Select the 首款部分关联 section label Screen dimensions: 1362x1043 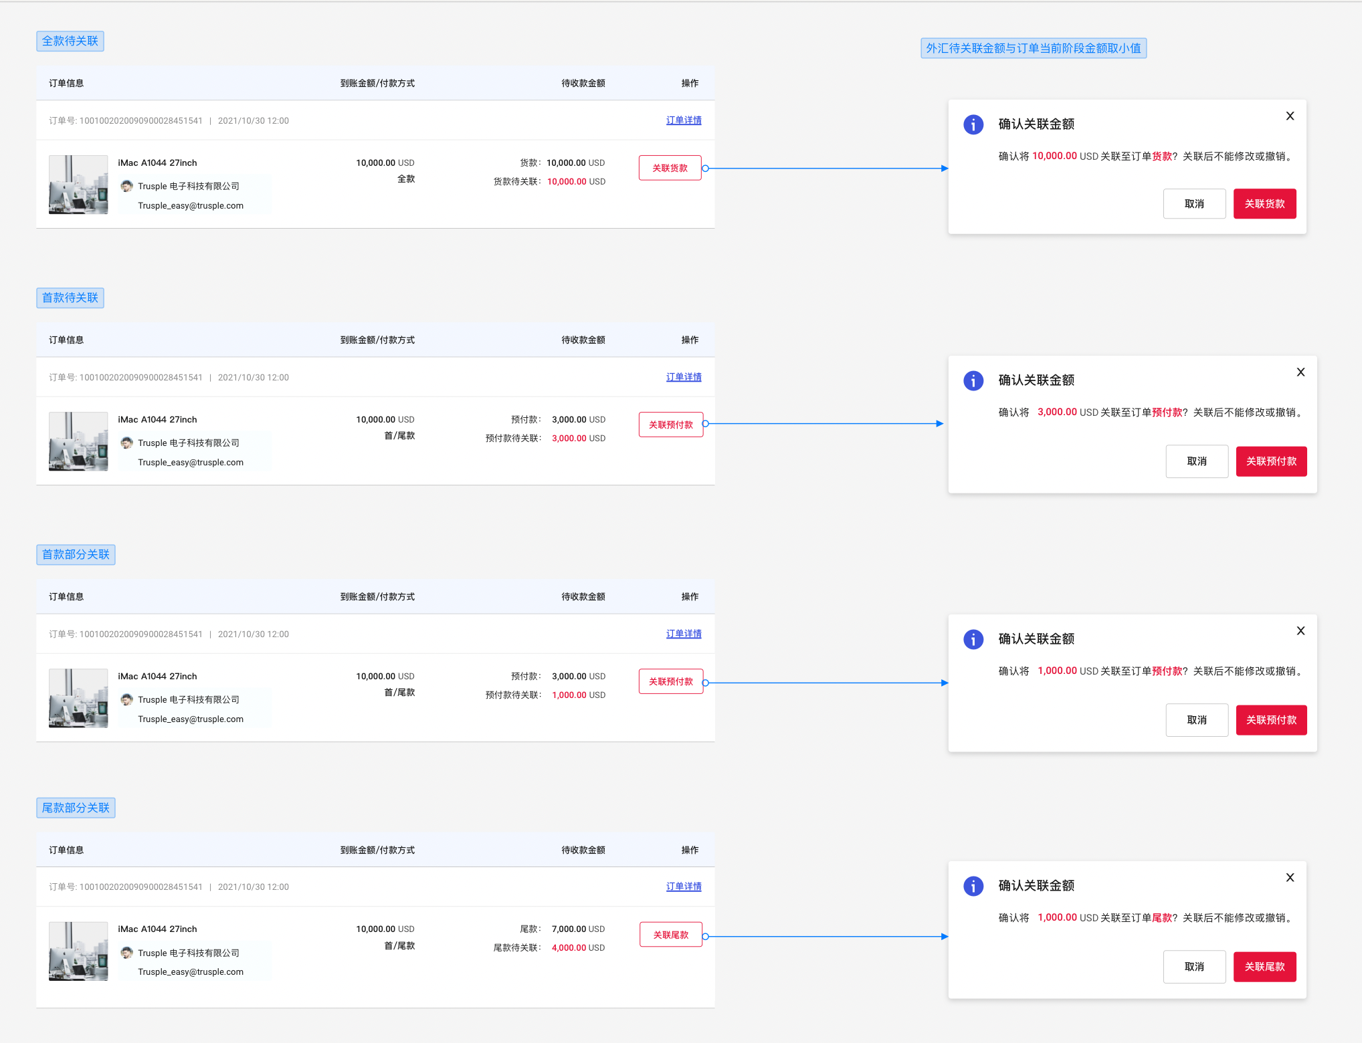(76, 554)
